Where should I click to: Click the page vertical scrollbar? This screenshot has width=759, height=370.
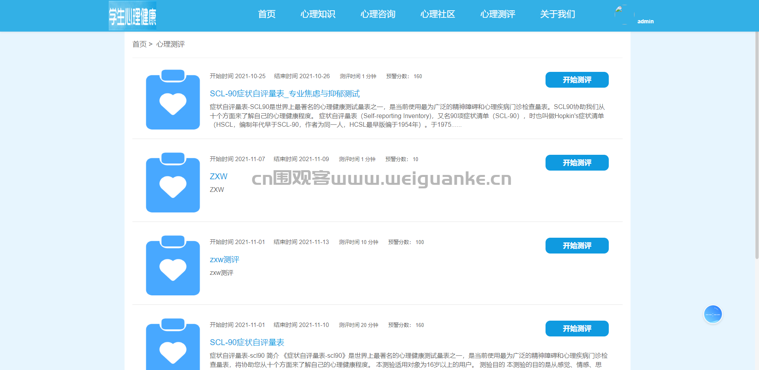(757, 145)
